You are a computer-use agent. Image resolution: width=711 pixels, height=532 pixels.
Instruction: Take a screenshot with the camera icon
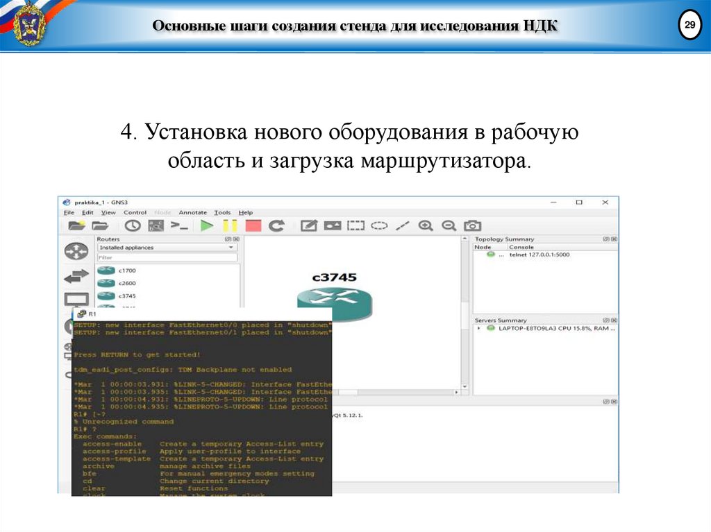(x=473, y=225)
